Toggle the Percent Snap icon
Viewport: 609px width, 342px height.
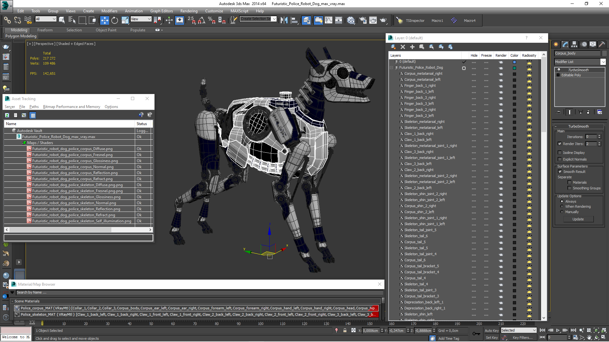click(x=212, y=20)
